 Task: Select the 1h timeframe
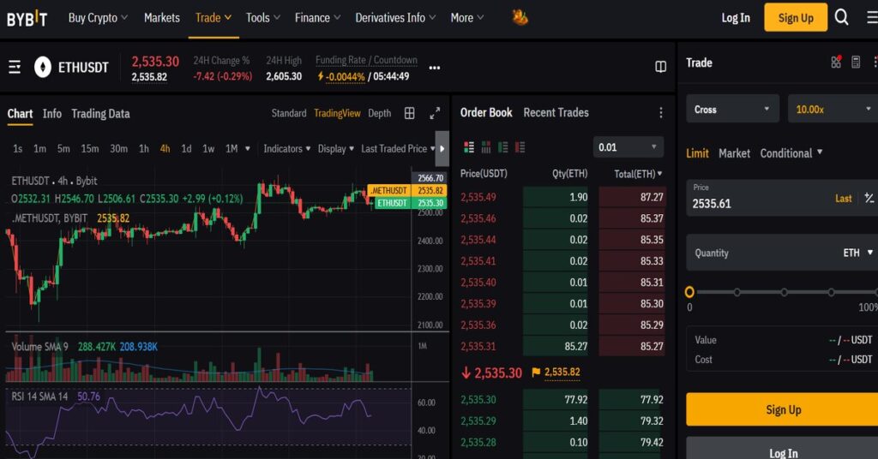[x=144, y=149]
